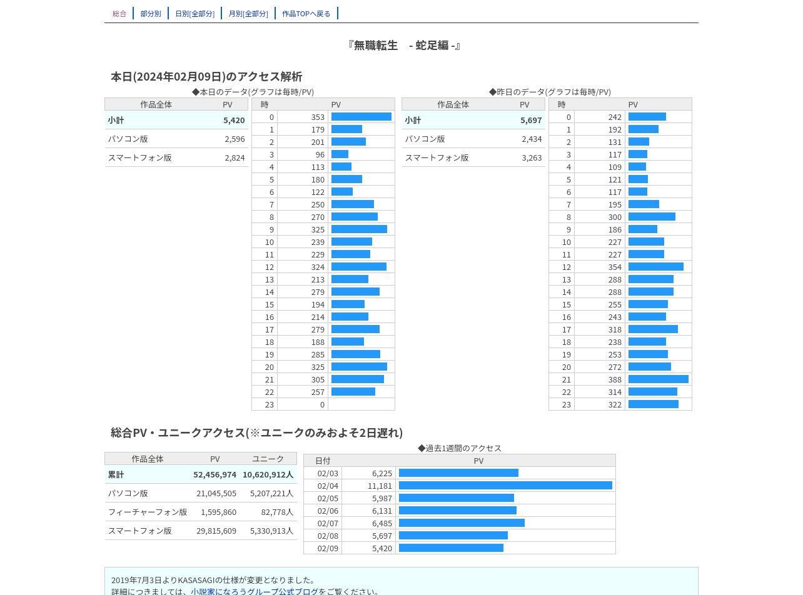This screenshot has width=803, height=595.
Task: Open the 日別[全部分] link
Action: point(194,13)
